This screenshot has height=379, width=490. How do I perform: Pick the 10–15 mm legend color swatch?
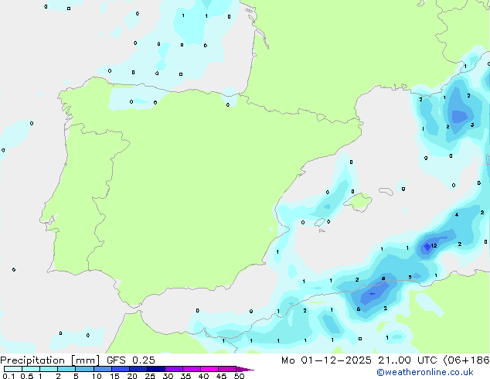pos(103,369)
